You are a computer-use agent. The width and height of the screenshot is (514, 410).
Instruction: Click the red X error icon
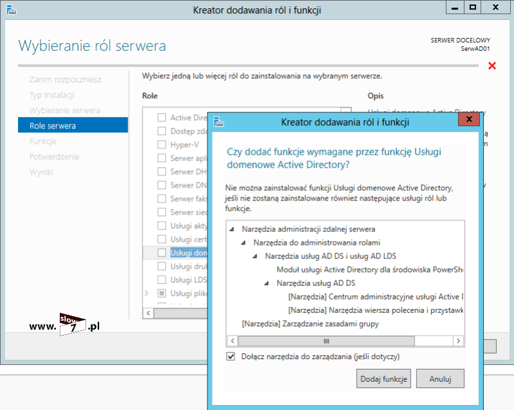tap(492, 66)
